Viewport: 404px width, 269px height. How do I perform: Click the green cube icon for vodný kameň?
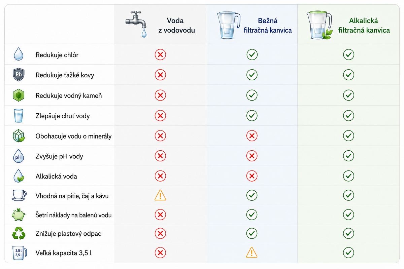pyautogui.click(x=19, y=95)
